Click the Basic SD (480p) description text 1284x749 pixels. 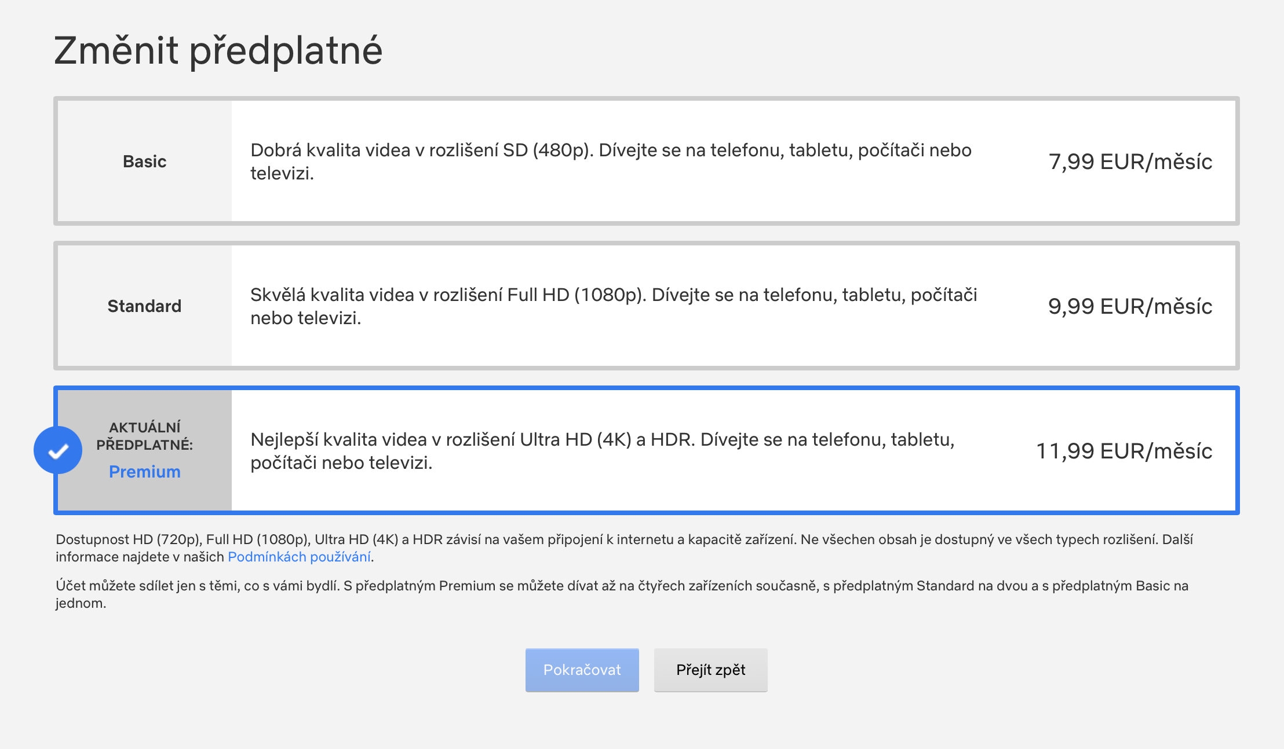point(610,161)
